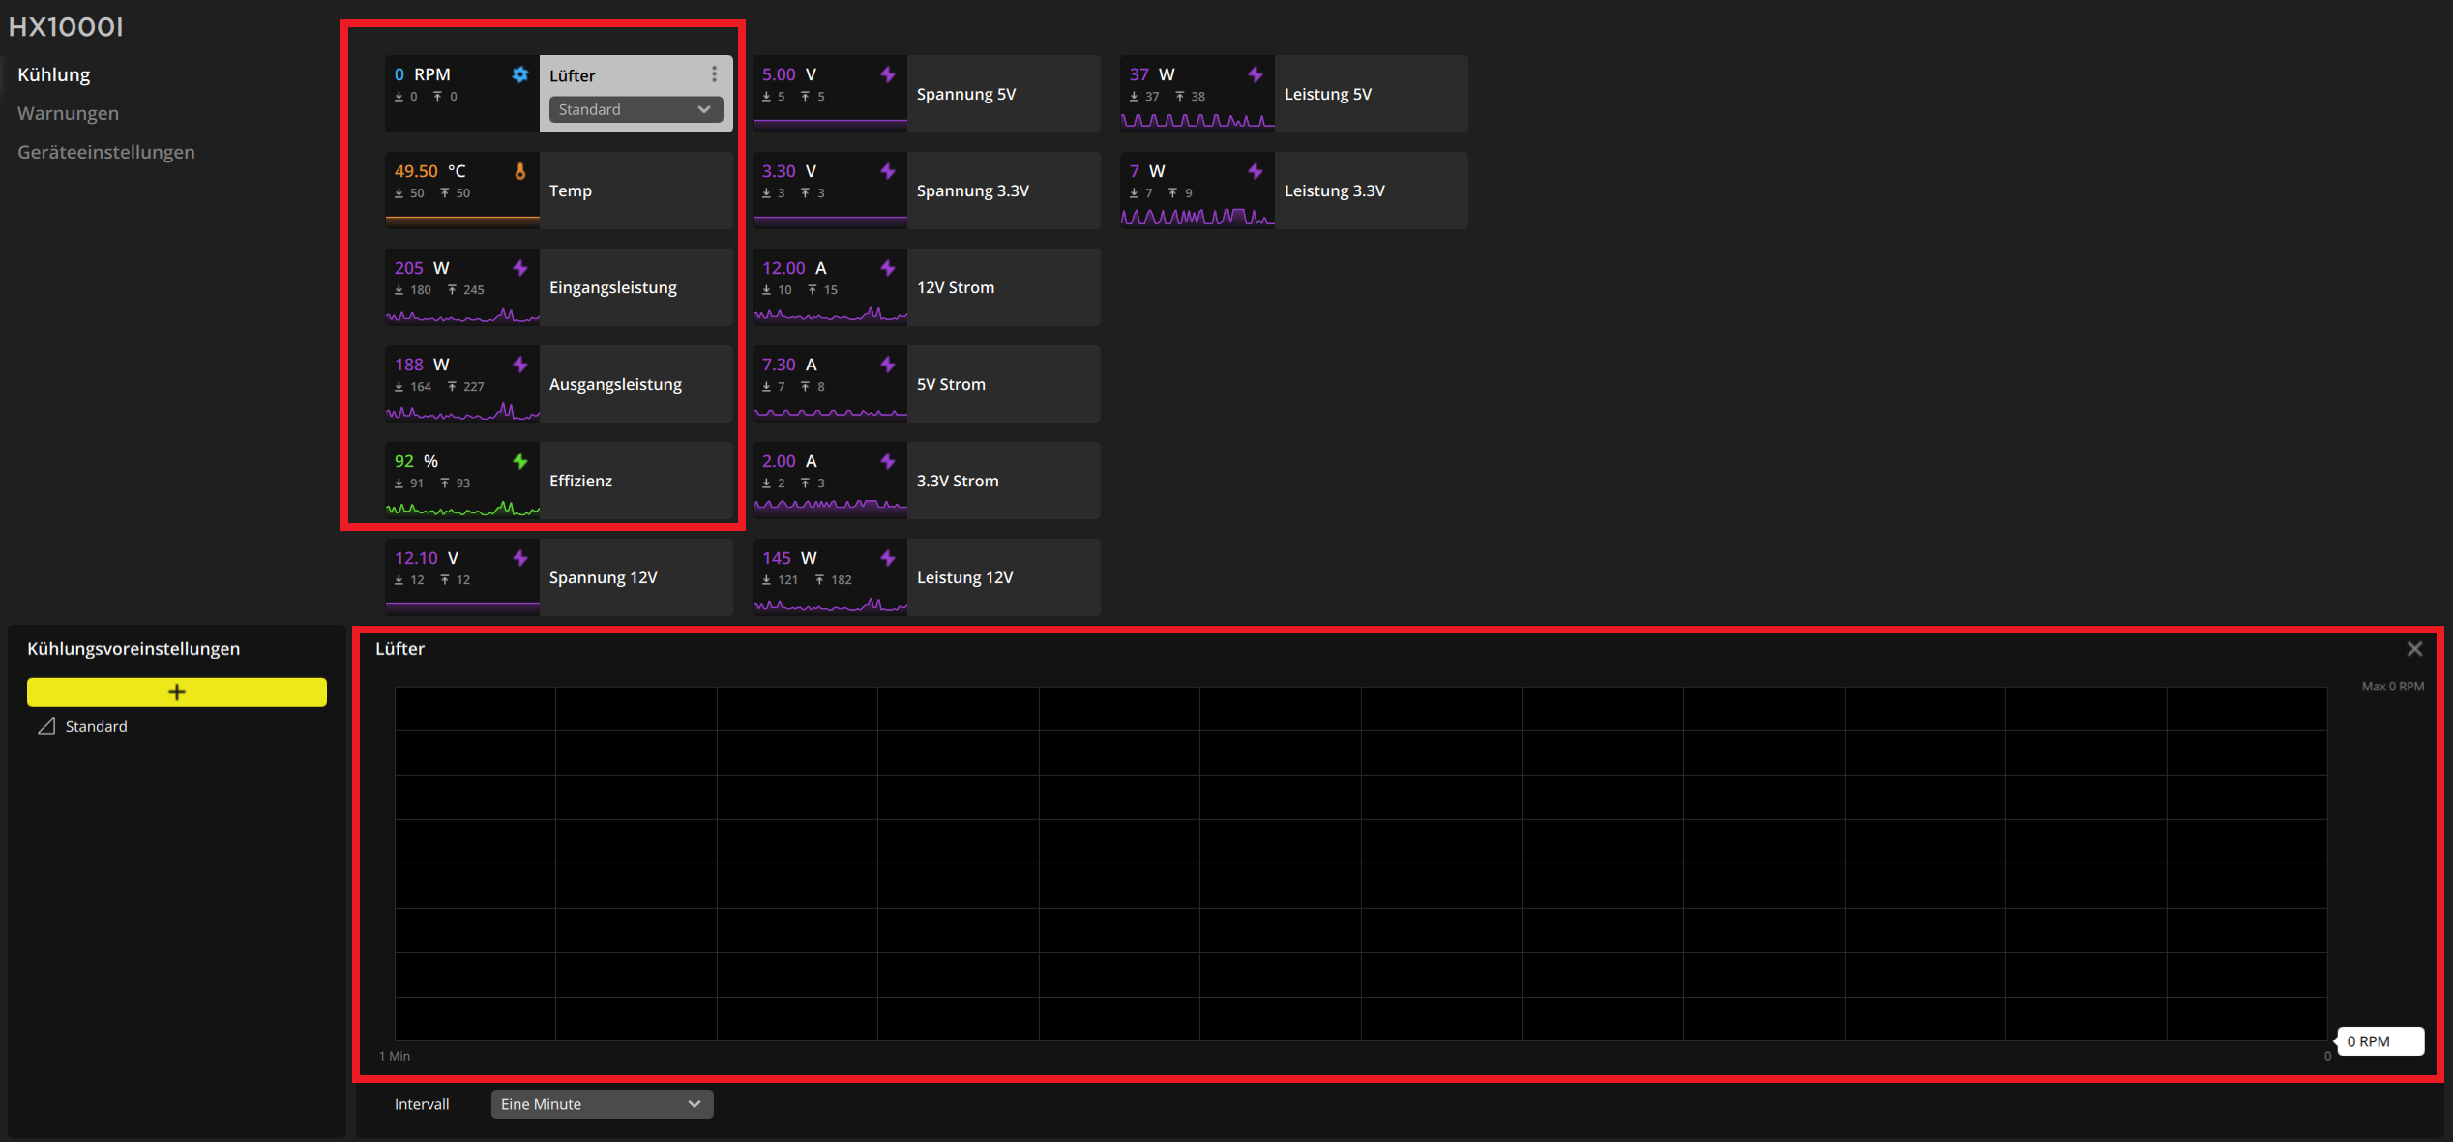The height and width of the screenshot is (1142, 2453).
Task: Open the Standard dropdown on the Lüfter tile
Action: tap(635, 109)
